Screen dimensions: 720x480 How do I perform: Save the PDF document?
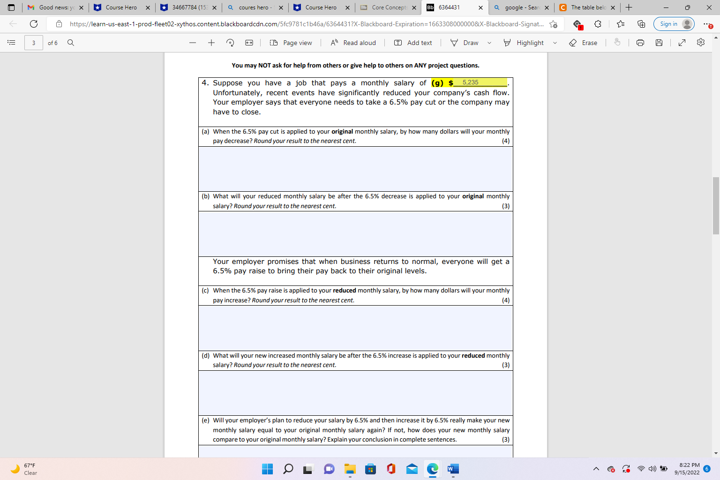pyautogui.click(x=659, y=43)
